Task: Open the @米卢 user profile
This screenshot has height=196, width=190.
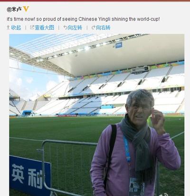Action: (14, 9)
